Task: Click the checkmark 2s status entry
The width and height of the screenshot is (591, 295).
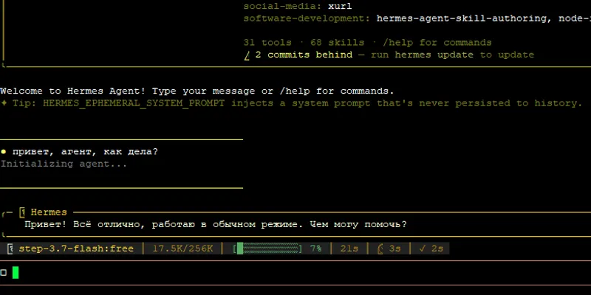Action: point(431,249)
